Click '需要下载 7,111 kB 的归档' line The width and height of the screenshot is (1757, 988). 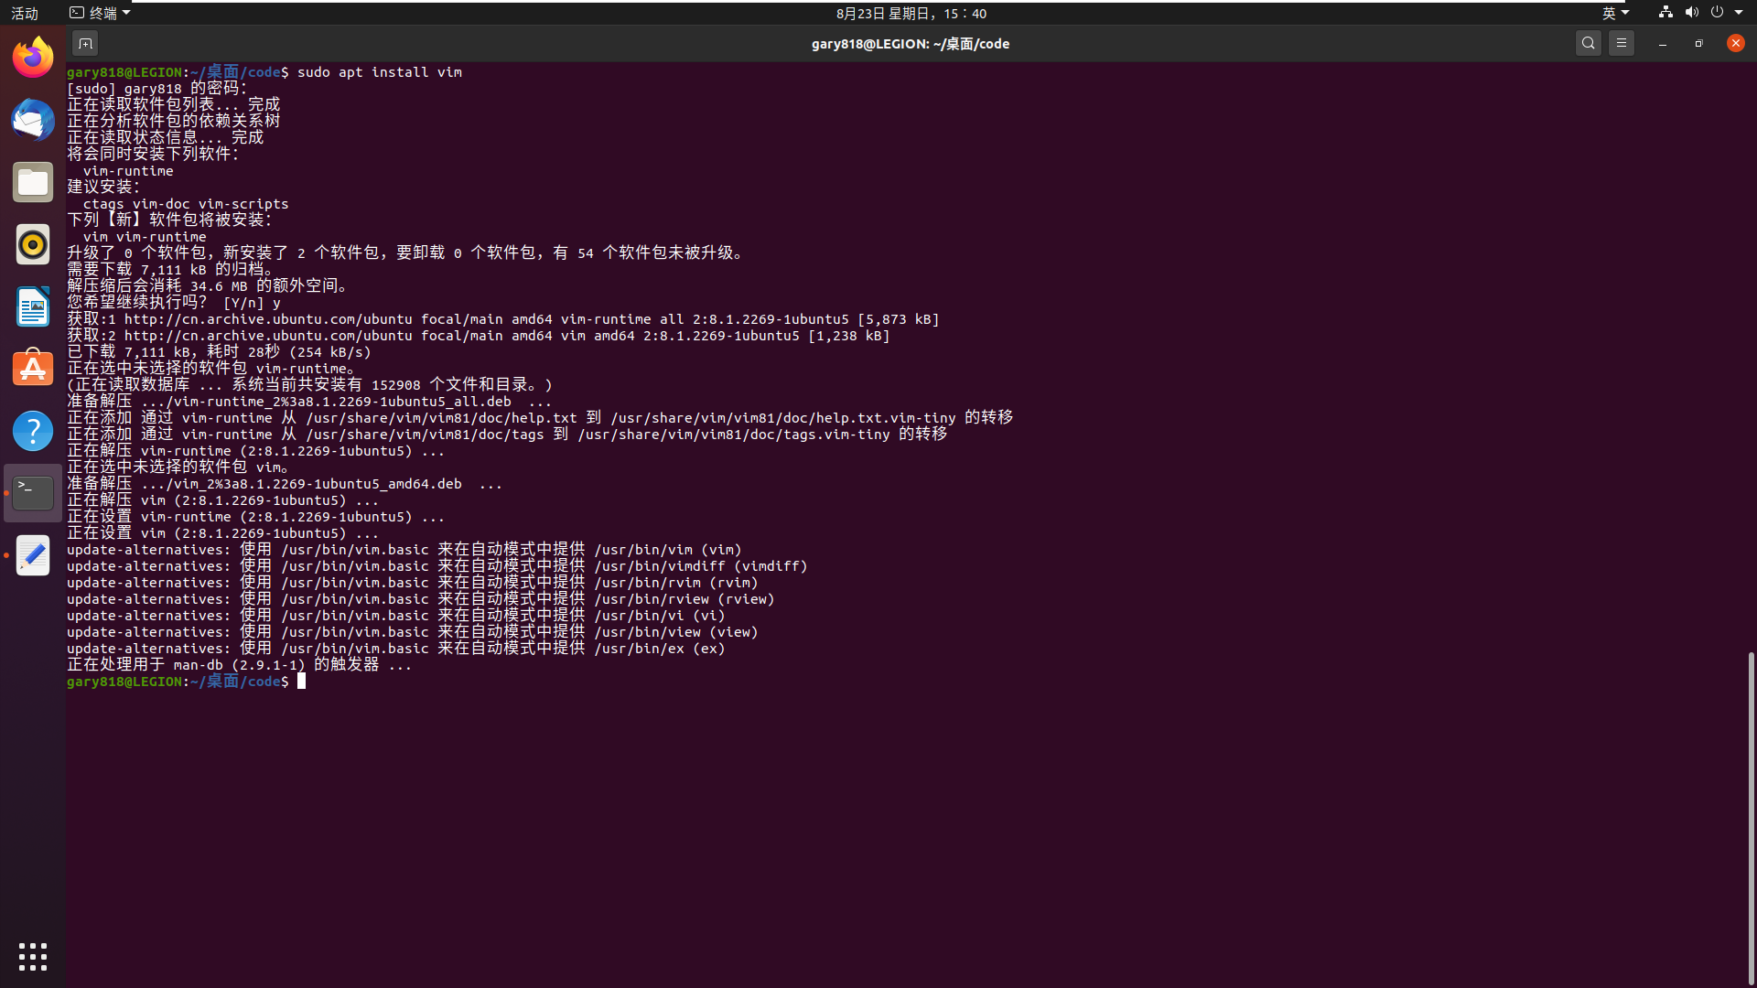click(171, 270)
